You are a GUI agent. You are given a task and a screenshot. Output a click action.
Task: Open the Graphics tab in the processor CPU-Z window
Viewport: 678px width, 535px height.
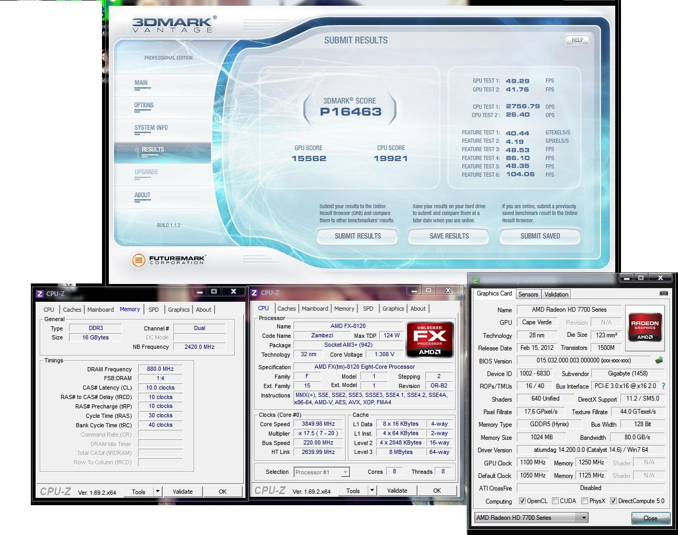(393, 309)
